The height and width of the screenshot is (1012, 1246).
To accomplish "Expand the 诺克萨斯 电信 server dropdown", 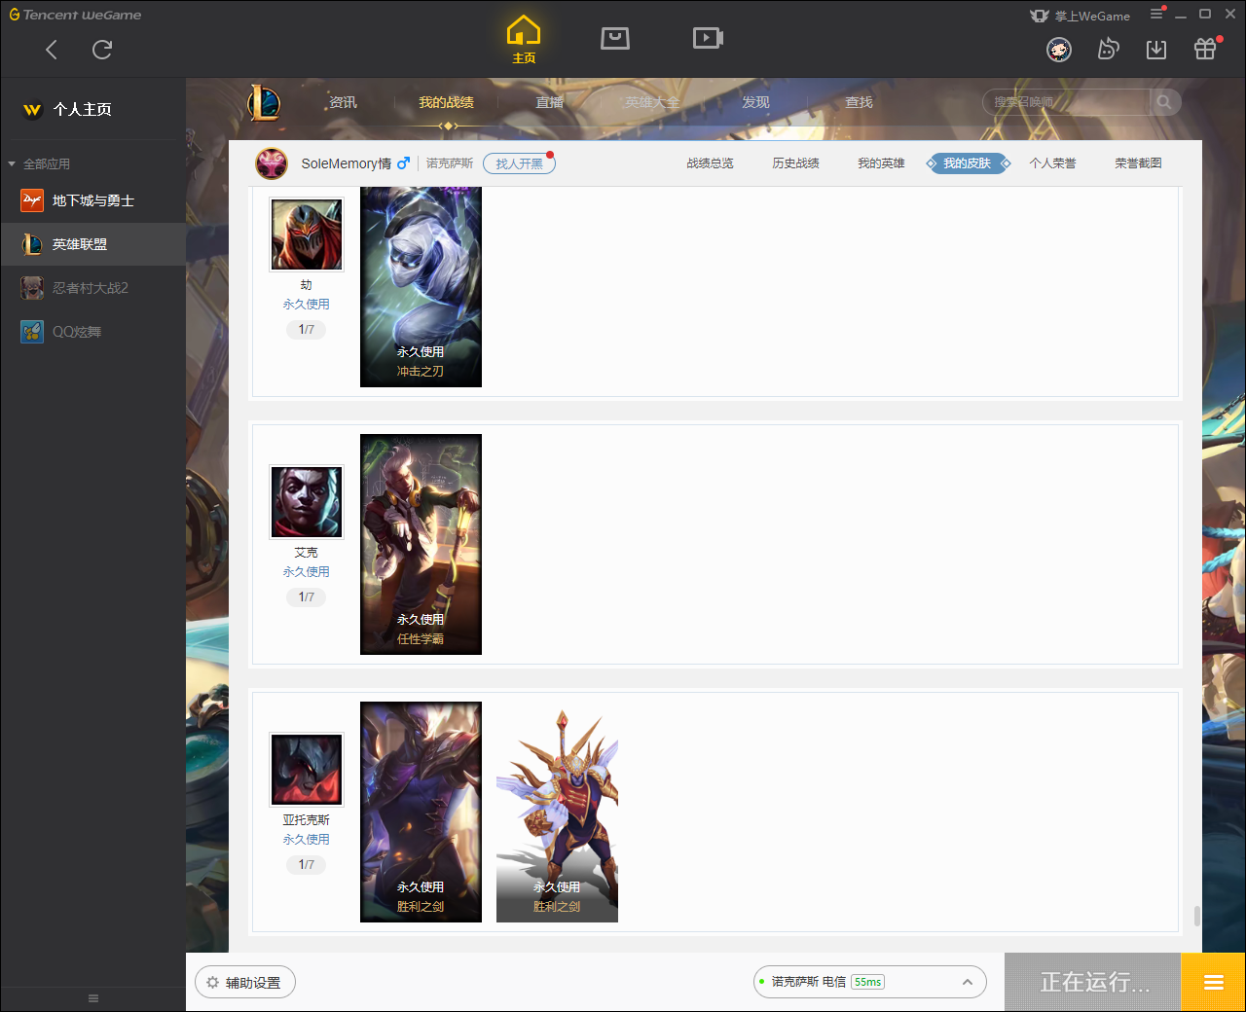I will click(870, 982).
